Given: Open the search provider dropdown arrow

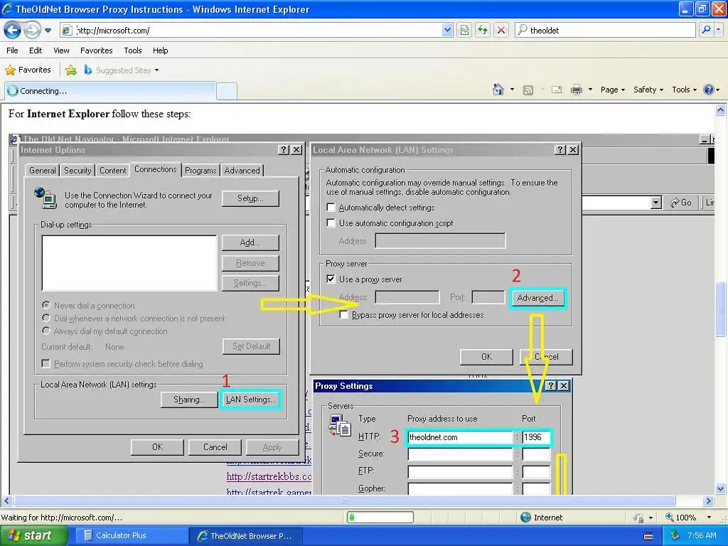Looking at the screenshot, I should pyautogui.click(x=718, y=31).
